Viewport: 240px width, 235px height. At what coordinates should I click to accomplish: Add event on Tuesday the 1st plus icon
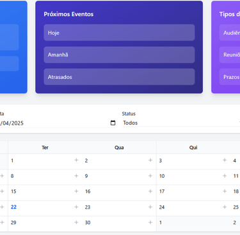point(76,160)
